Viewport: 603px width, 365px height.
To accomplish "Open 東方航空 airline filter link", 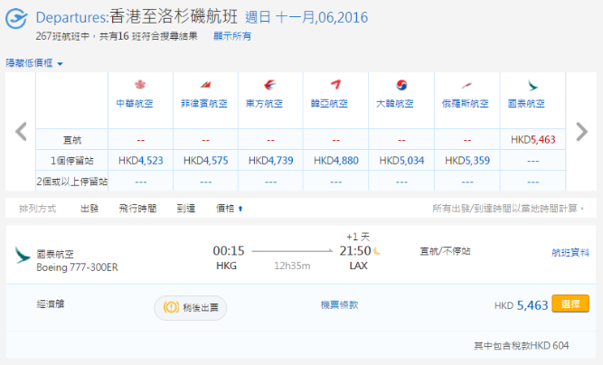I will pos(265,103).
